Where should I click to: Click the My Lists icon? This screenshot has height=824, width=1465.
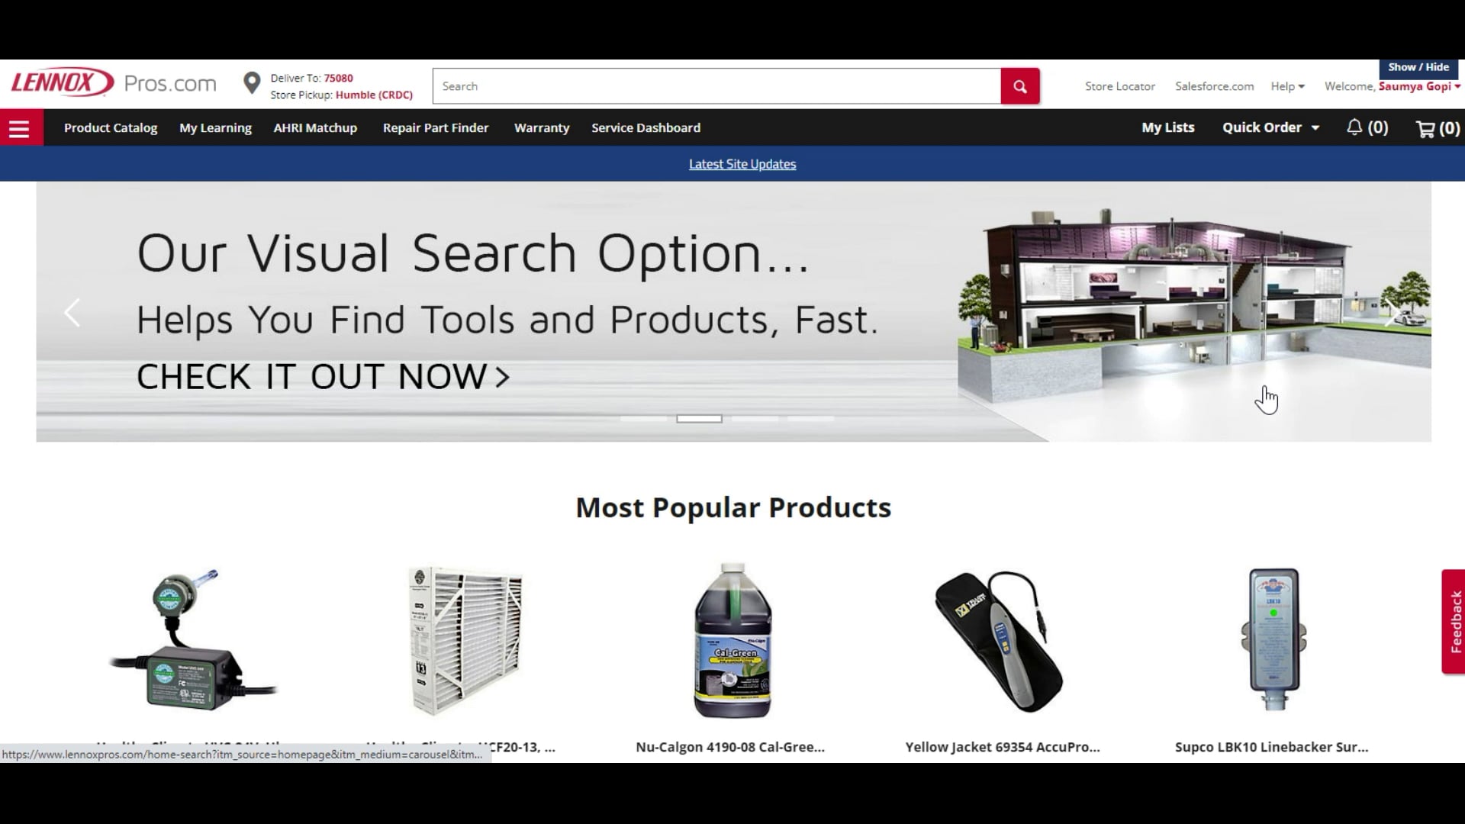(x=1168, y=127)
